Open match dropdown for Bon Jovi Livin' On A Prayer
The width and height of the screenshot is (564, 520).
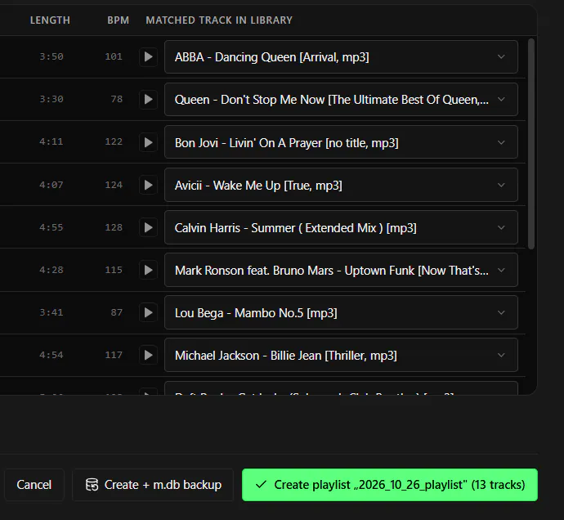341,142
